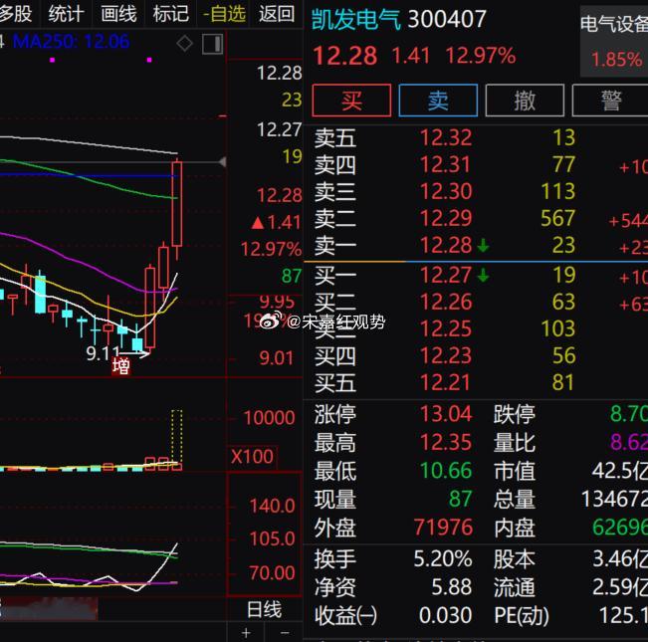Click the current price 12.28 in header
Image resolution: width=648 pixels, height=642 pixels.
(345, 56)
